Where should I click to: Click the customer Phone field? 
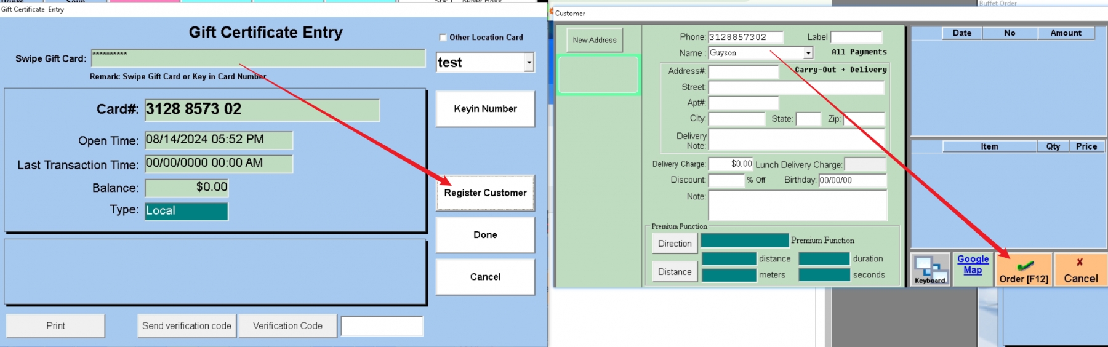point(745,38)
